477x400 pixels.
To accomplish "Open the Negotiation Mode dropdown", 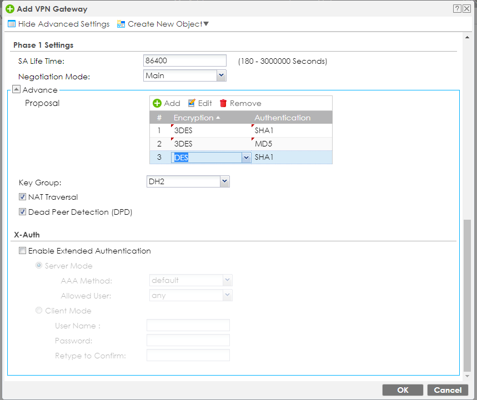I will 221,75.
